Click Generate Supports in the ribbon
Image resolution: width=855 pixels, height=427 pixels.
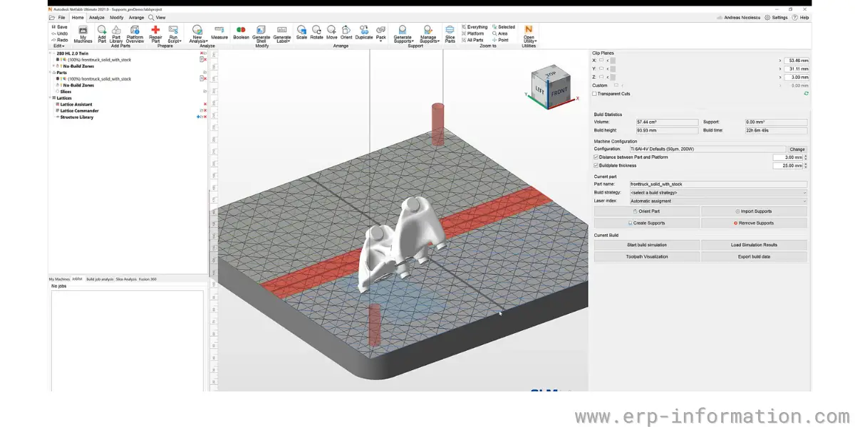click(x=403, y=34)
